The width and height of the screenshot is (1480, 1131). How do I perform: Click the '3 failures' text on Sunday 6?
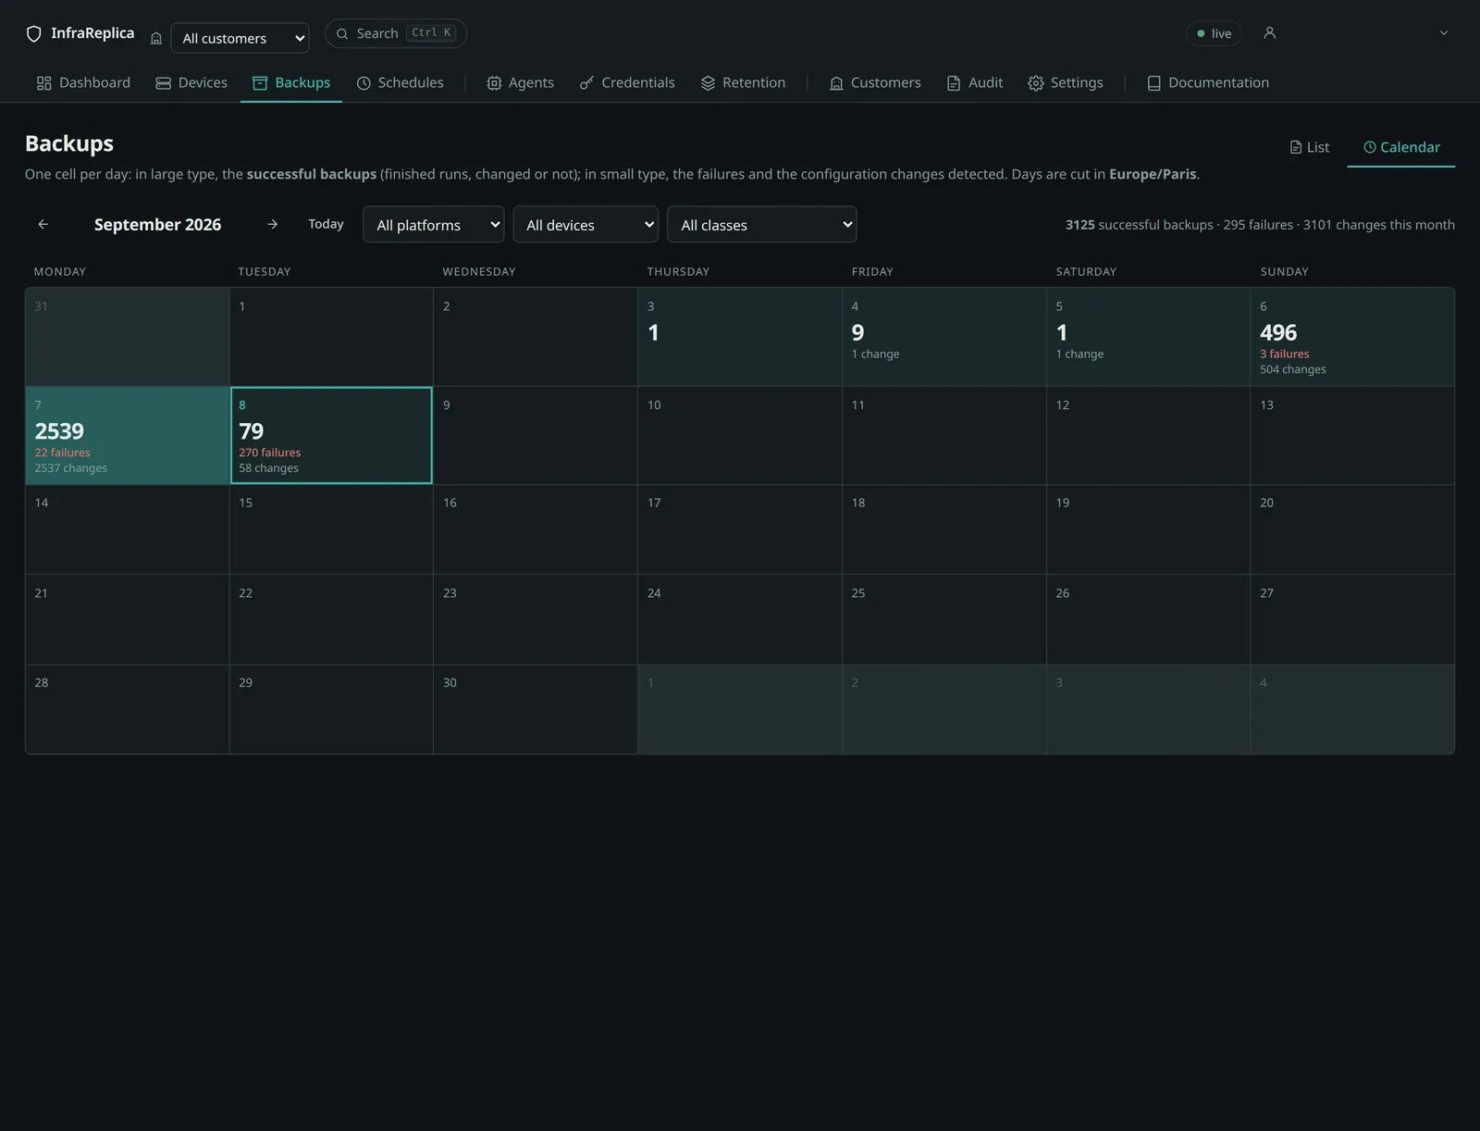(1284, 354)
